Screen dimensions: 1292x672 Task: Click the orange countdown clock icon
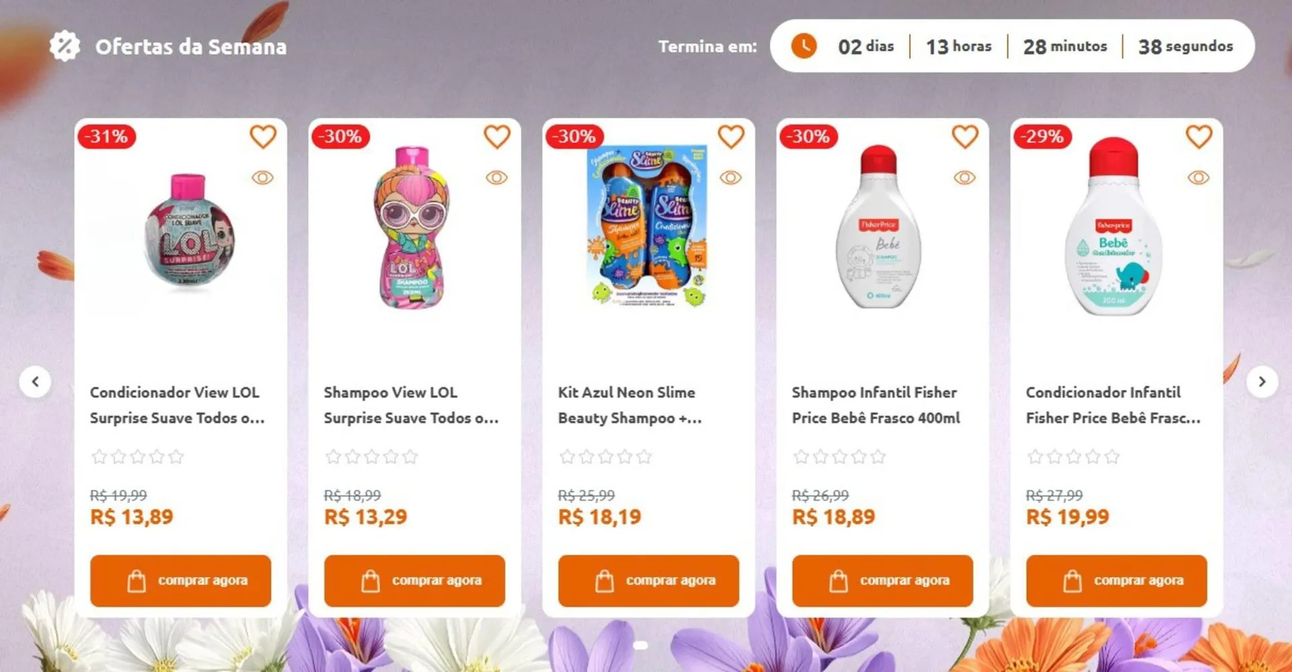[x=803, y=46]
